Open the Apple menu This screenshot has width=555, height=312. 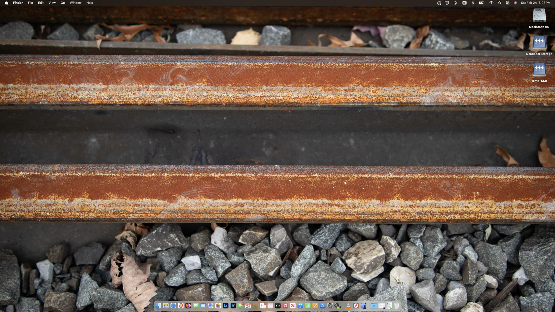[x=6, y=3]
